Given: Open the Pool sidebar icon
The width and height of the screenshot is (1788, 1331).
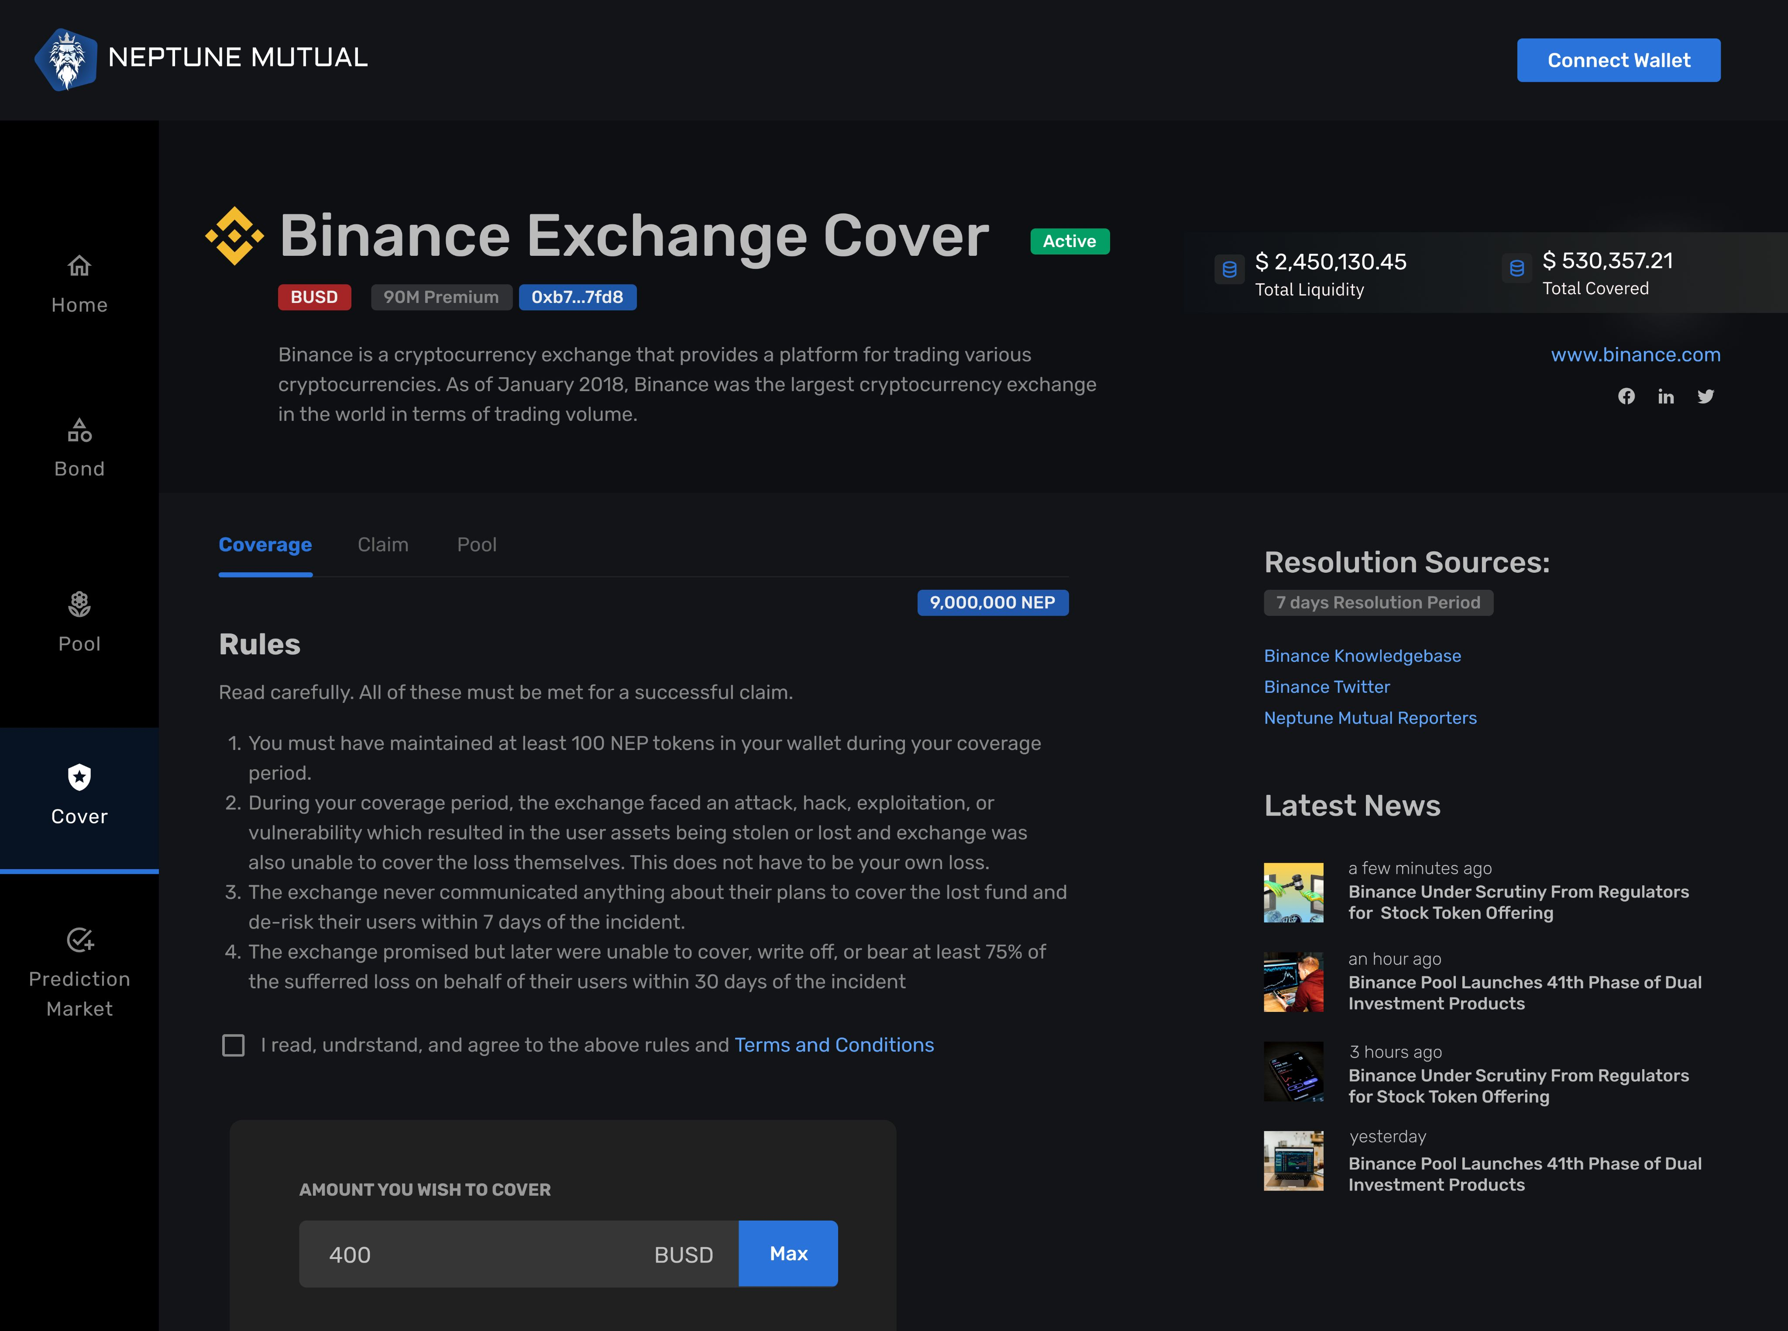Looking at the screenshot, I should 79,603.
